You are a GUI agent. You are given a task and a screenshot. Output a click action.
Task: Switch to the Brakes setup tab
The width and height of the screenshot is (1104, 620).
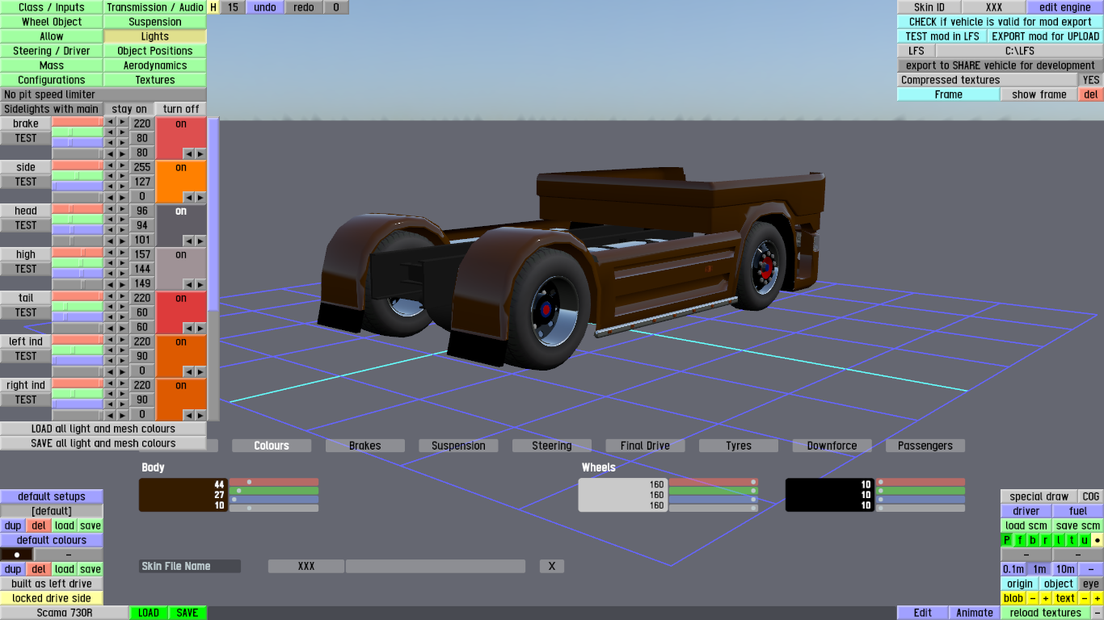[365, 446]
